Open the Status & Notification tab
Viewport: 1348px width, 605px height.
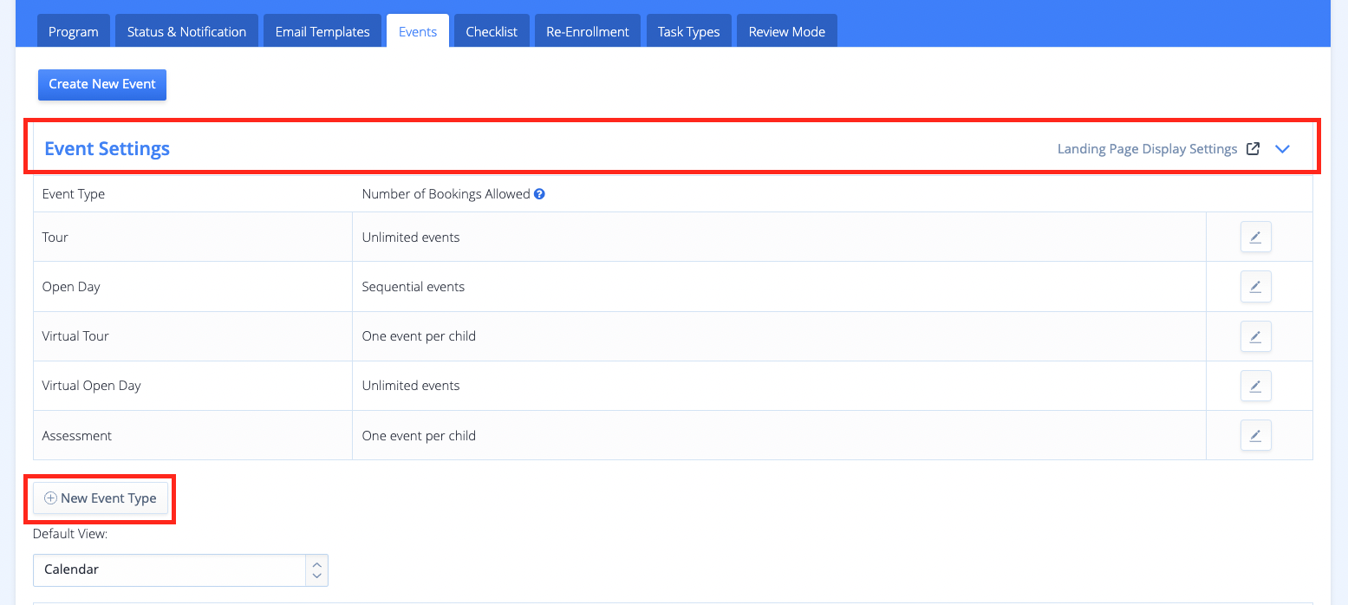186,31
